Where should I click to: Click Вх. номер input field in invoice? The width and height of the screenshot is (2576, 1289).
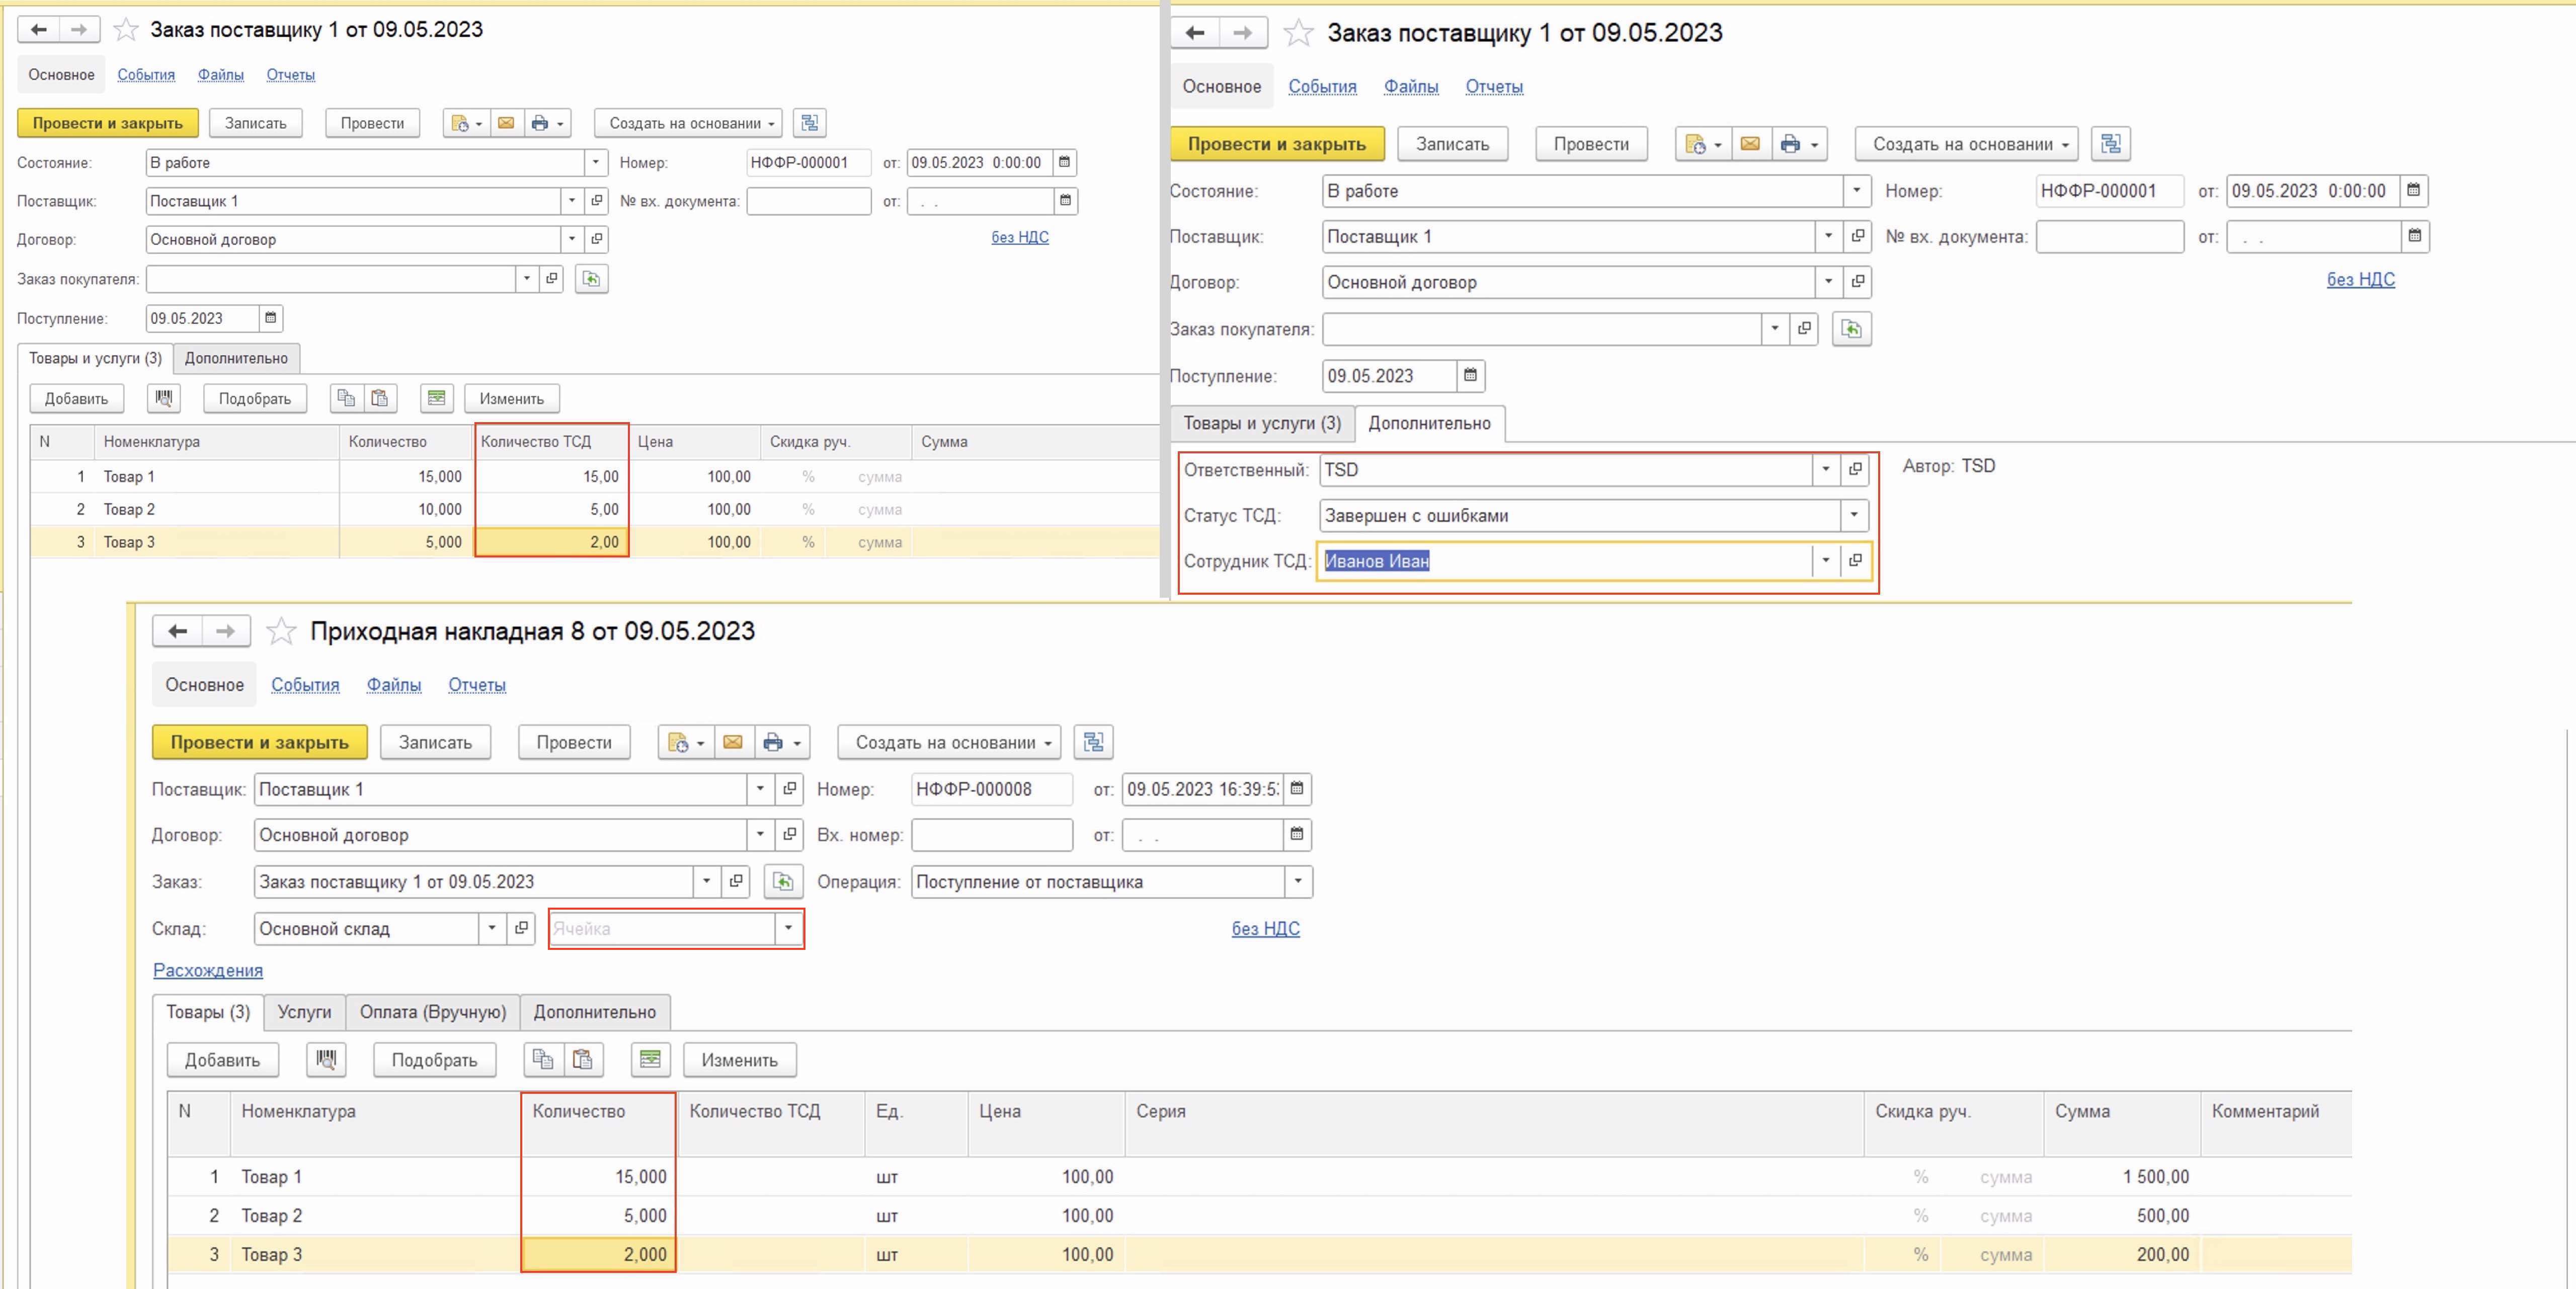click(992, 834)
